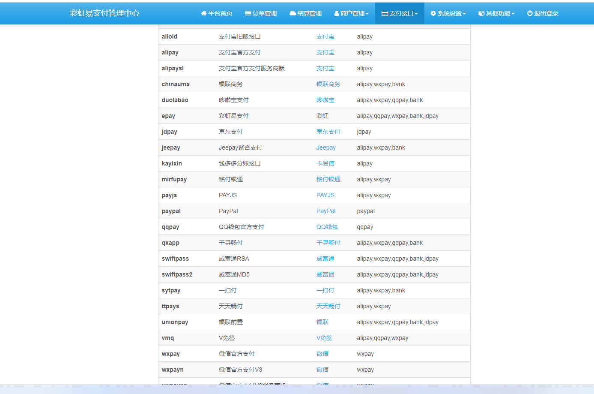Expand the 商户管理 dropdown menu

coord(351,13)
